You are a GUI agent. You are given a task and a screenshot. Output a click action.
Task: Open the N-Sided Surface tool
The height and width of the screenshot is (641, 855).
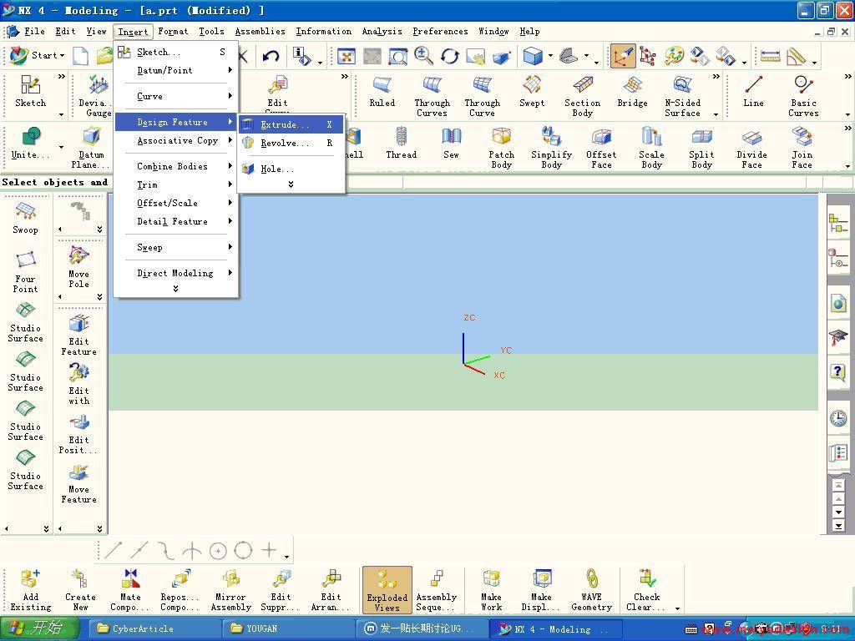point(682,97)
